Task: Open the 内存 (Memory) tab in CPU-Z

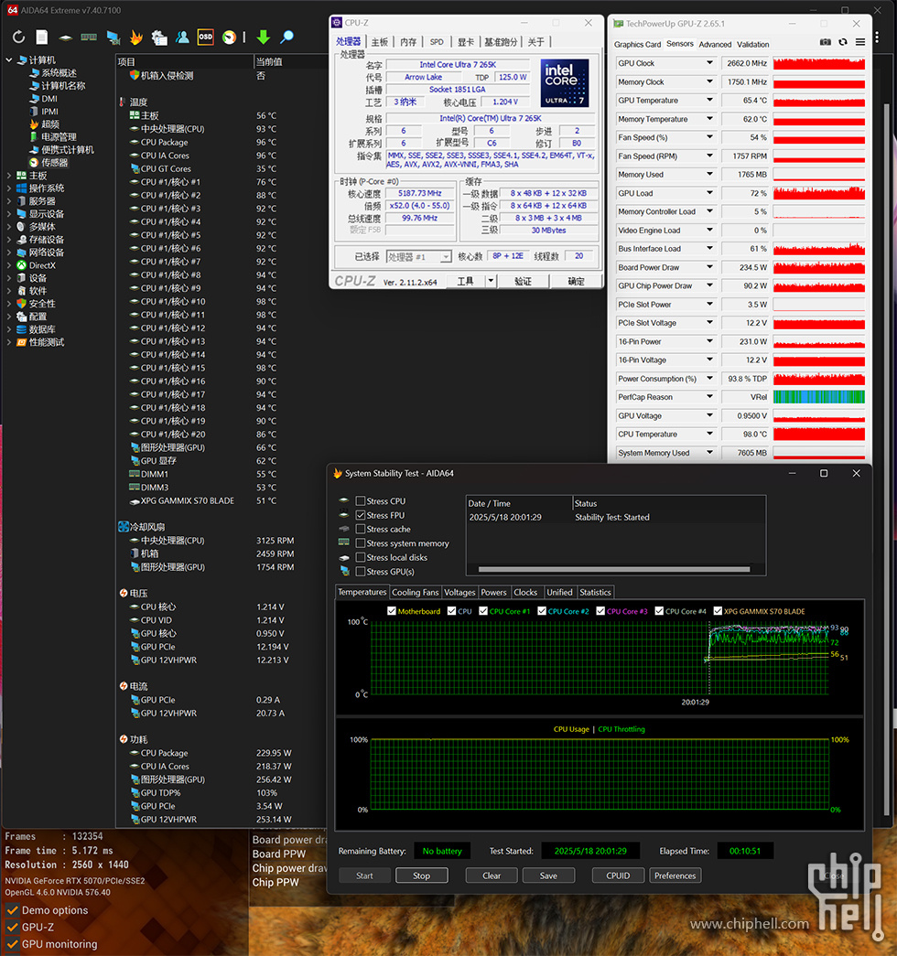Action: [x=408, y=41]
